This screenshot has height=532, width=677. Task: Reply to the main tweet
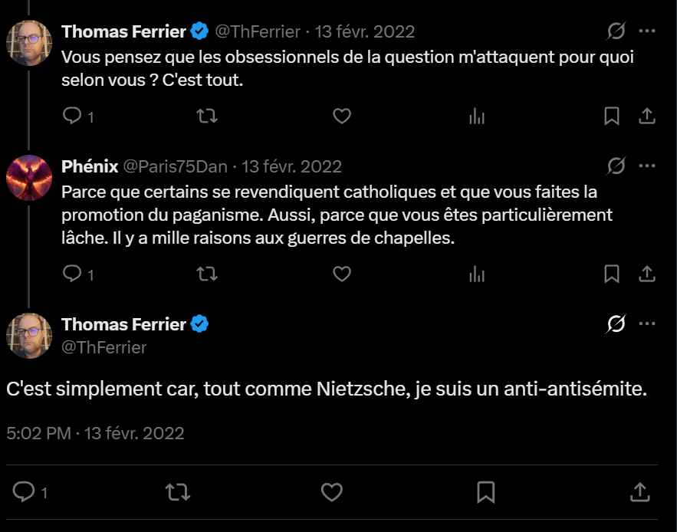click(x=25, y=492)
